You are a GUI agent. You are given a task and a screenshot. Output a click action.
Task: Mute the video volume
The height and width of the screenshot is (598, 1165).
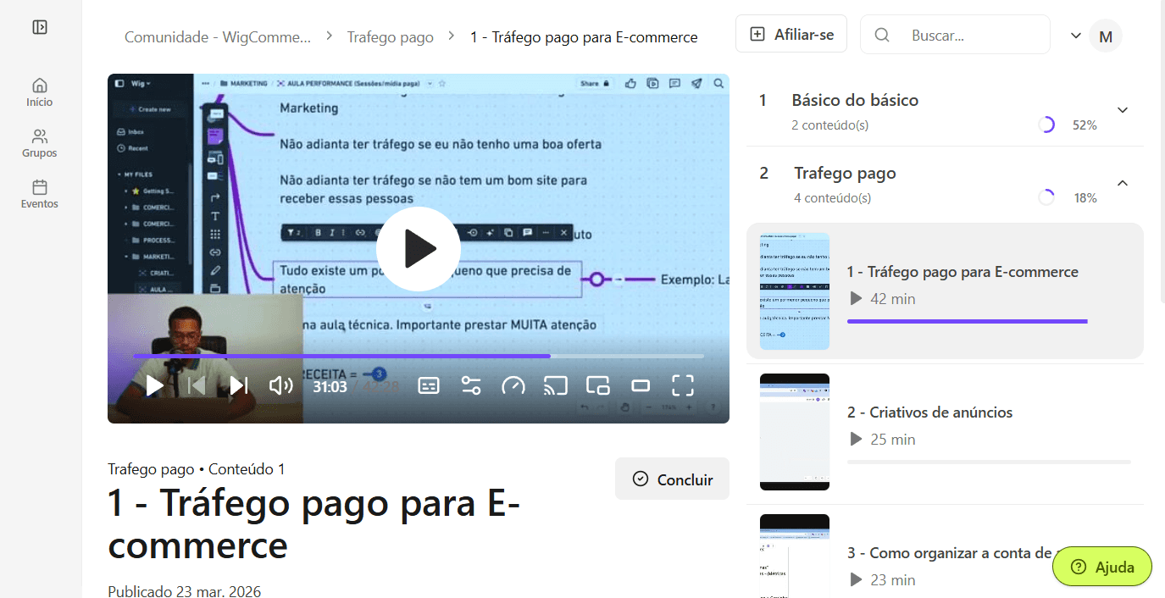pyautogui.click(x=280, y=385)
